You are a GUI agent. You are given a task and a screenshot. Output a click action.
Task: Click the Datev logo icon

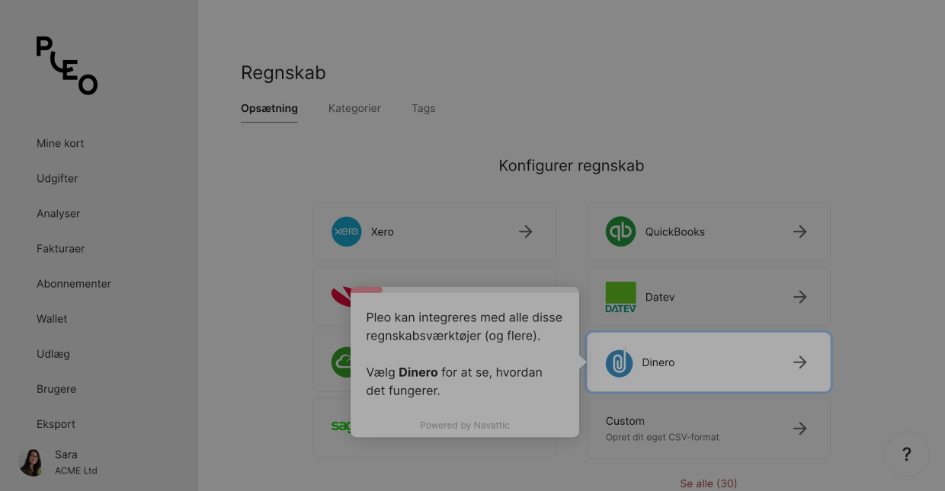click(620, 297)
